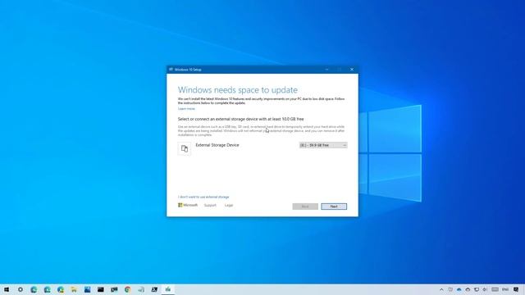Click the grey outline cloud tray icon
The image size is (525, 295).
[468, 289]
